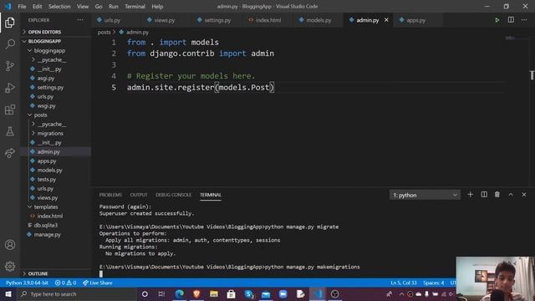The width and height of the screenshot is (535, 301).
Task: Open Microsoft Edge from the taskbar
Action: (x=180, y=293)
